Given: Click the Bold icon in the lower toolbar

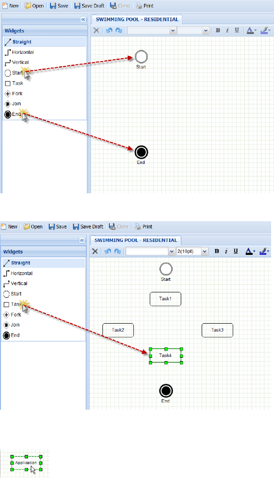Looking at the screenshot, I should pos(217,251).
